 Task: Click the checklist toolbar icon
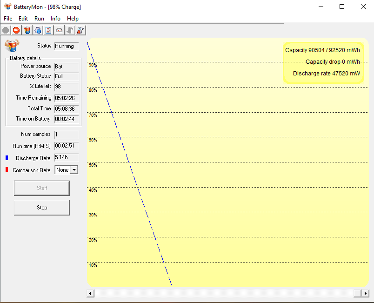[x=48, y=30]
